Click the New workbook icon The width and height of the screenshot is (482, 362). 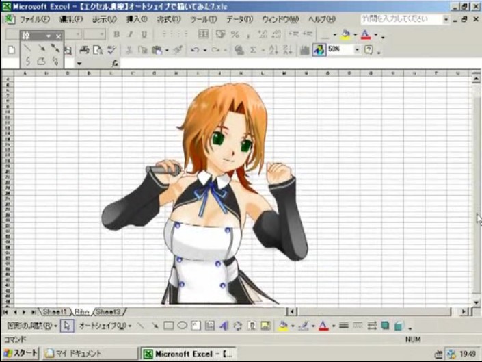coord(11,50)
